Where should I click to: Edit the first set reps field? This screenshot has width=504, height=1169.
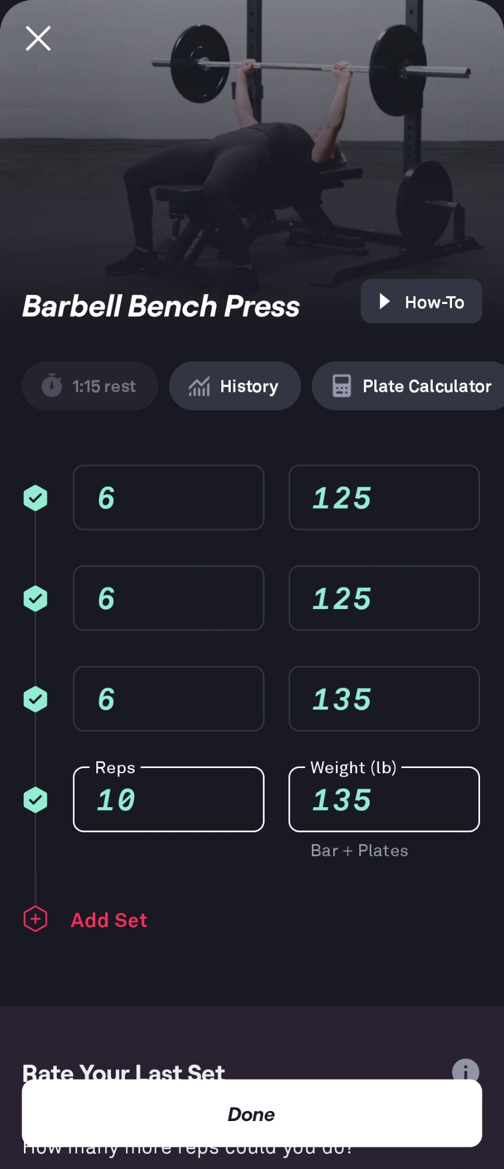point(168,497)
